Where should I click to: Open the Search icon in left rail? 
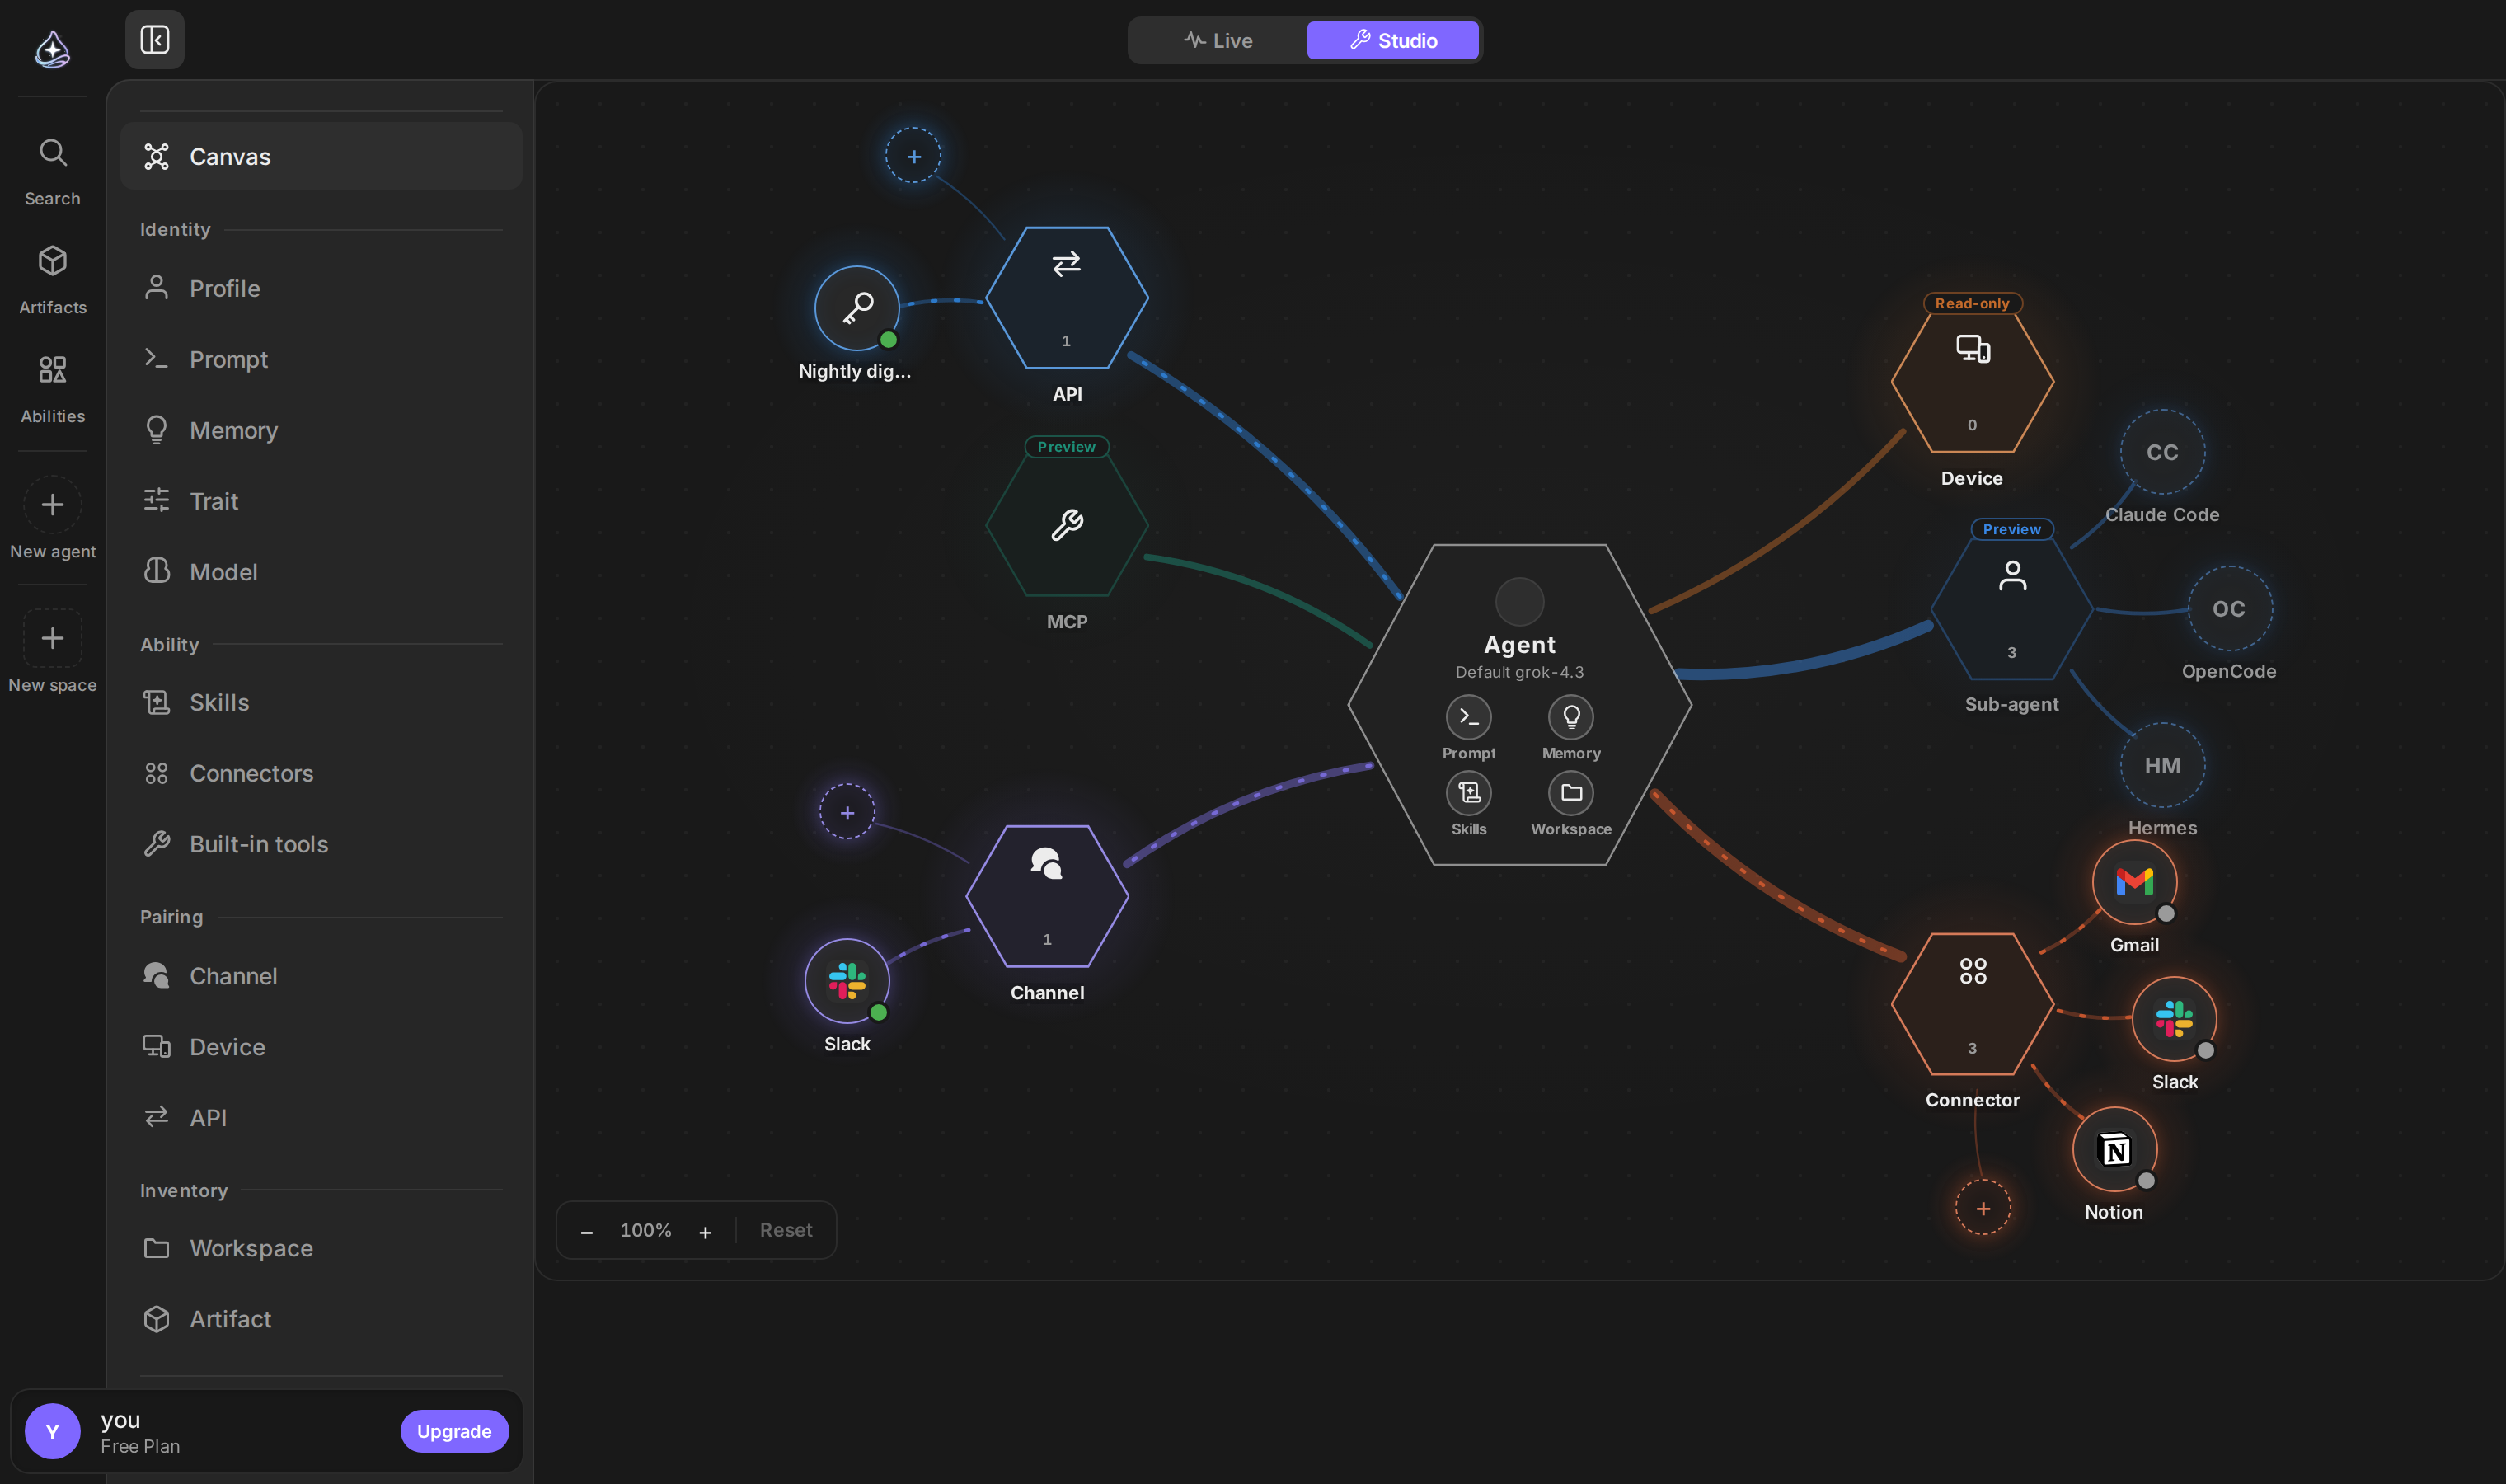(52, 153)
